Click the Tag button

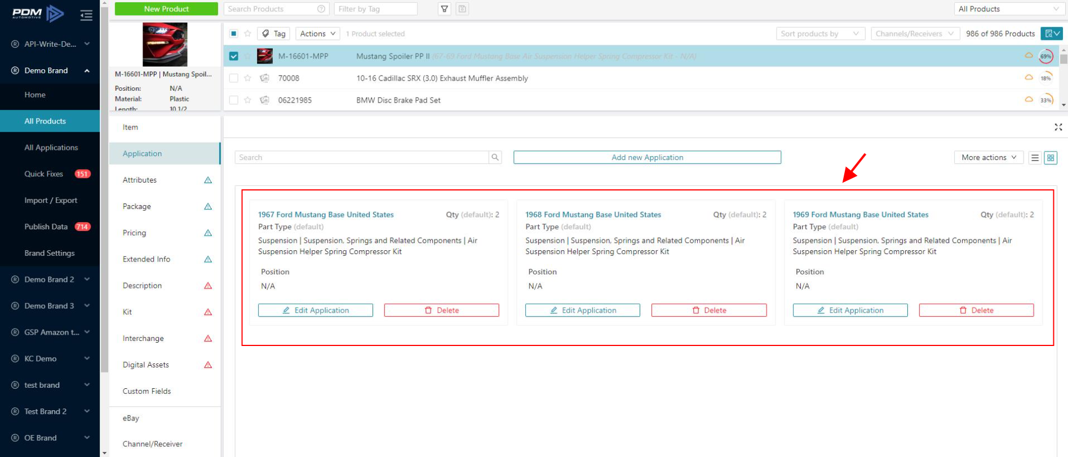273,34
